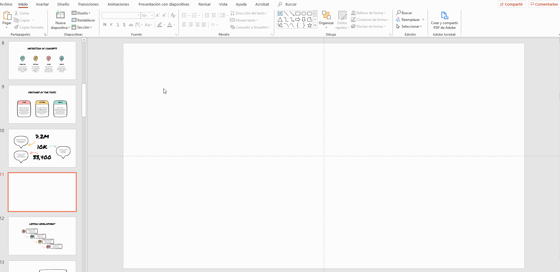Select the scribble freeform shape
Image resolution: width=560 pixels, height=272 pixels.
280,25
